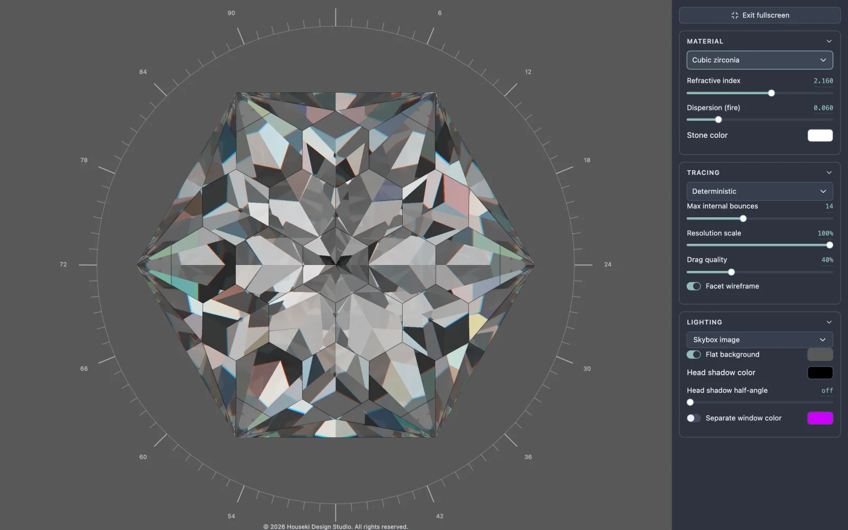The width and height of the screenshot is (848, 530).
Task: Click the index dial label 60
Action: click(x=143, y=457)
